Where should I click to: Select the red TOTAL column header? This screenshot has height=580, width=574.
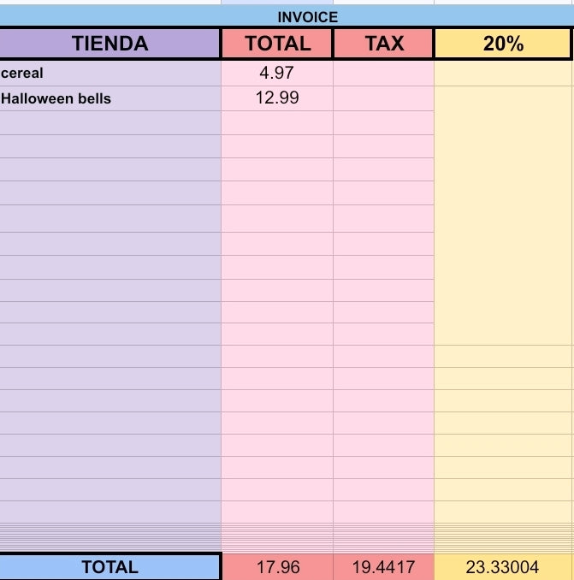point(277,44)
